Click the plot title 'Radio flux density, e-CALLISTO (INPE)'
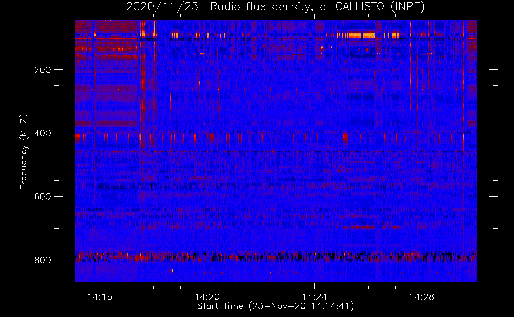514x317 pixels. (x=317, y=7)
